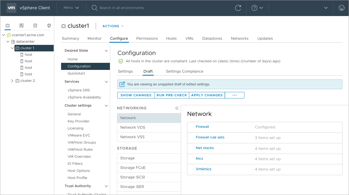
Task: Switch to Hosts and Clusters inventory icon
Action: pos(8,26)
